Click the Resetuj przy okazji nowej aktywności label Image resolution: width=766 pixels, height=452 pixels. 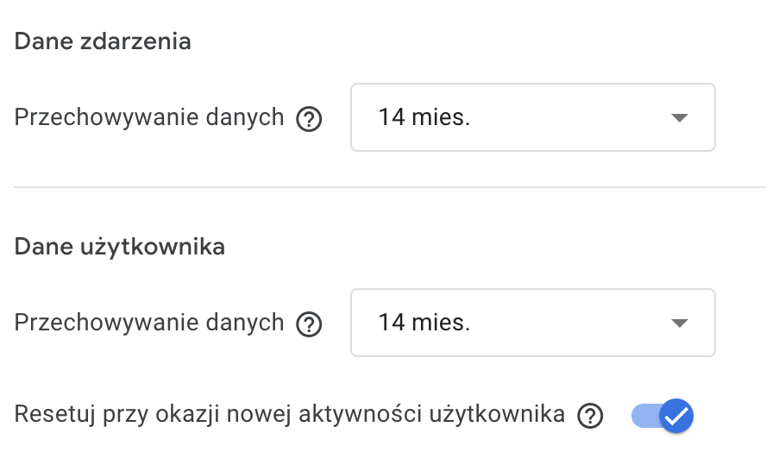290,414
